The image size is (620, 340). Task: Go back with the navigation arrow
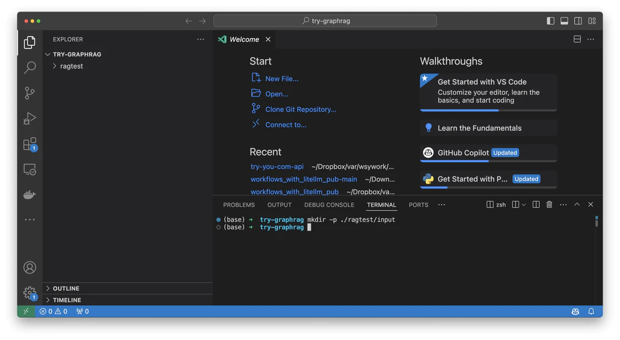point(189,21)
